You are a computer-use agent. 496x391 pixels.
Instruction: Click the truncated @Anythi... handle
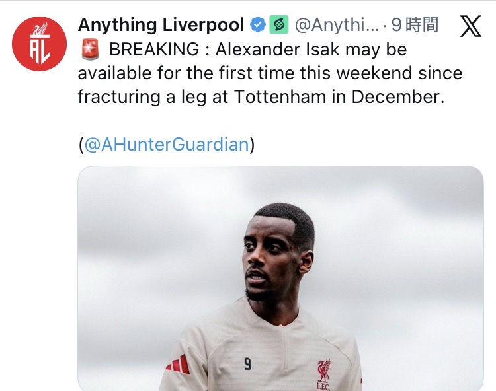[337, 25]
